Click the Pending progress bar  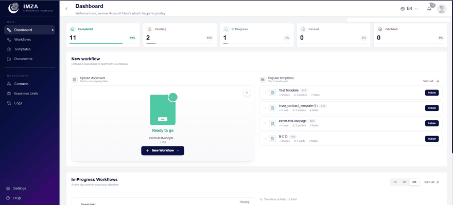(x=180, y=44)
